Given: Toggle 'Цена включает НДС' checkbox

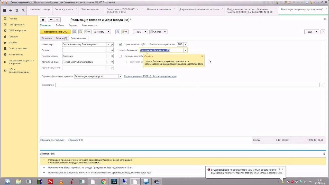Looking at the screenshot, I should point(120,44).
